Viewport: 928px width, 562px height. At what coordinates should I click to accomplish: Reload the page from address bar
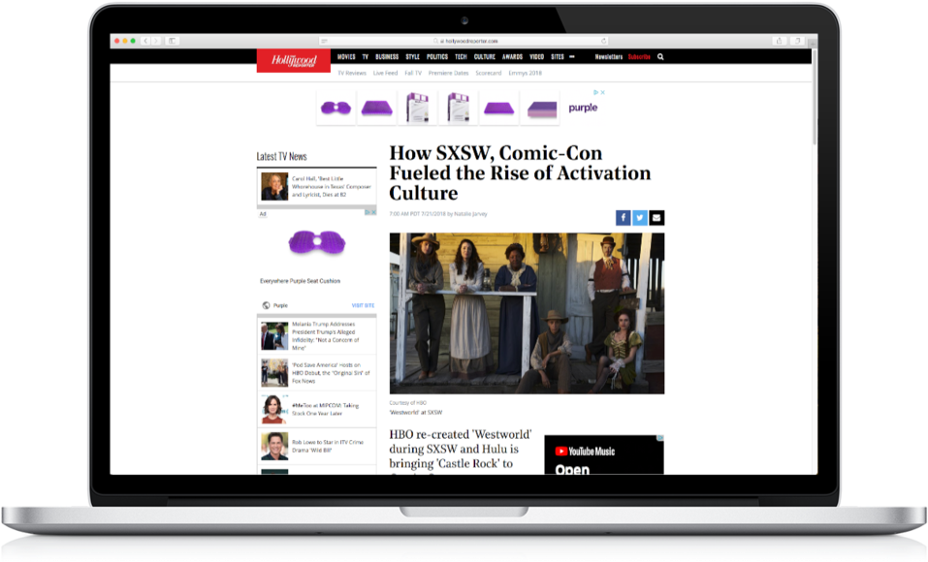pyautogui.click(x=604, y=41)
